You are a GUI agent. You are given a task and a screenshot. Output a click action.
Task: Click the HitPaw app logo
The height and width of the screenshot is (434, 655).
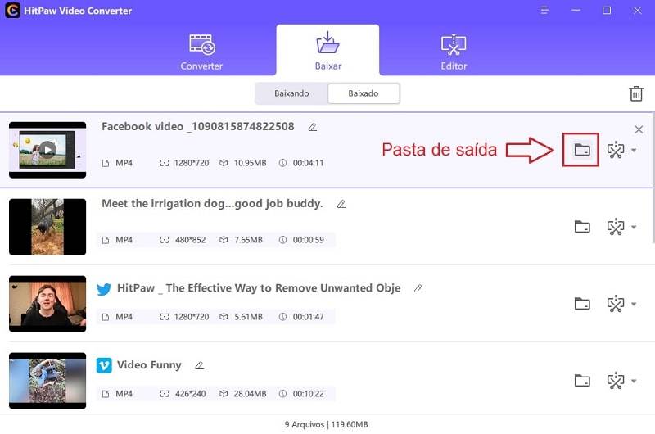pos(12,10)
